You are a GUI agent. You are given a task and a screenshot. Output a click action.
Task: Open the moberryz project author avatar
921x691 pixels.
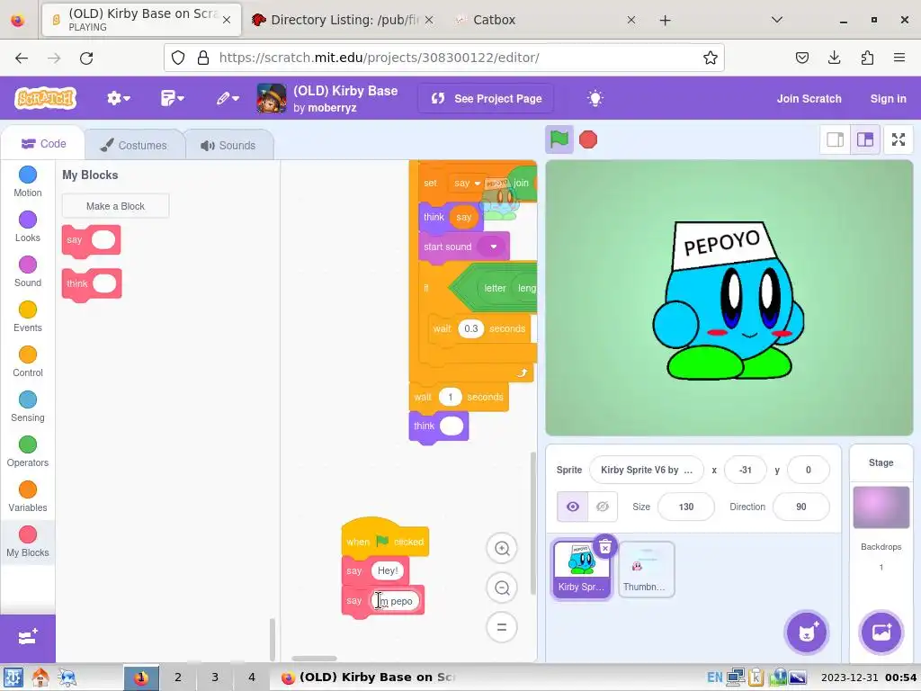point(272,98)
